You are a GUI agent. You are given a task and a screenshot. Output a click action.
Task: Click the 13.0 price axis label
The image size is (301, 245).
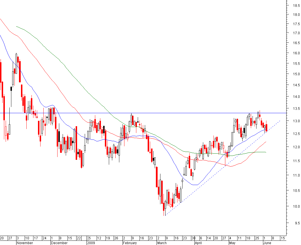pos(296,121)
